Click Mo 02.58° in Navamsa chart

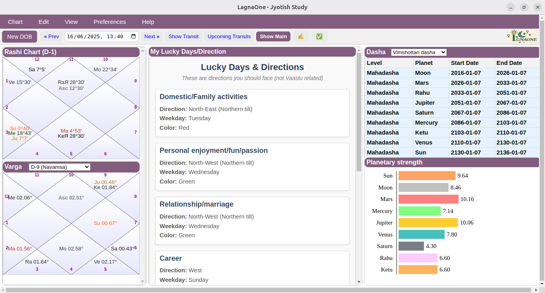[71, 248]
